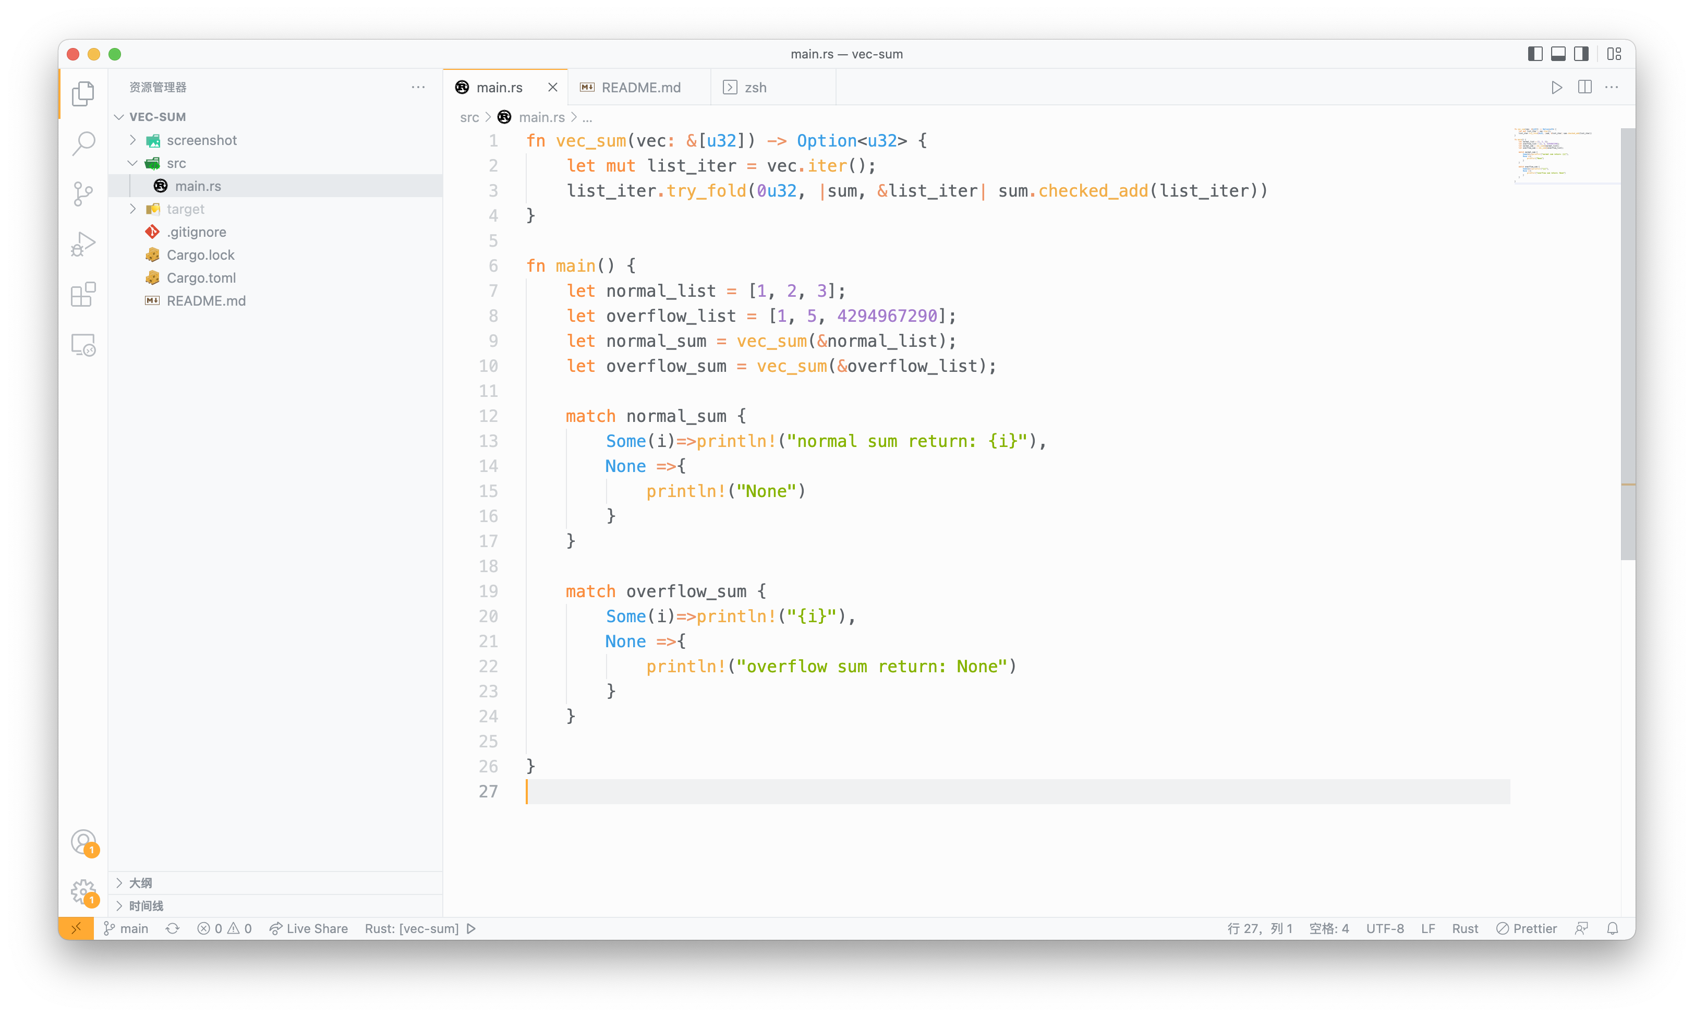The width and height of the screenshot is (1694, 1017).
Task: Expand the 时间线 section
Action: 146,906
